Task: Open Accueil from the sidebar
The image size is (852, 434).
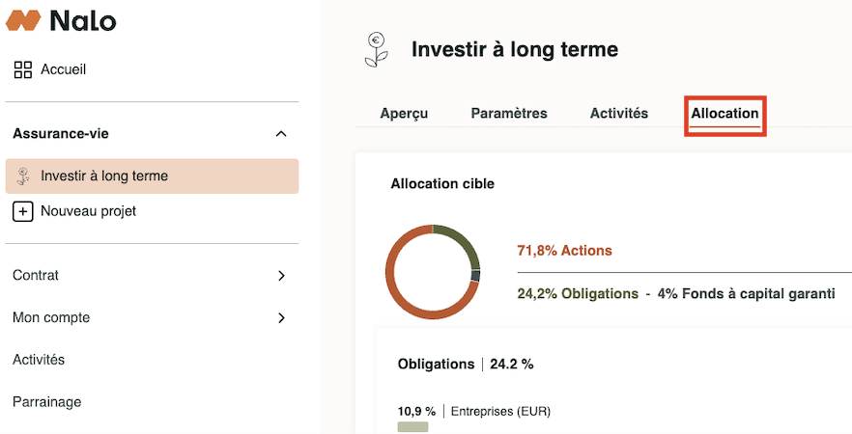Action: pyautogui.click(x=63, y=69)
